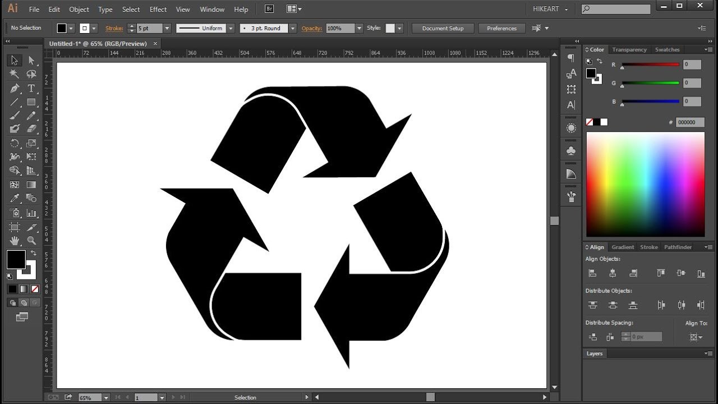The height and width of the screenshot is (404, 718).
Task: Pick the Eraser tool
Action: (31, 129)
